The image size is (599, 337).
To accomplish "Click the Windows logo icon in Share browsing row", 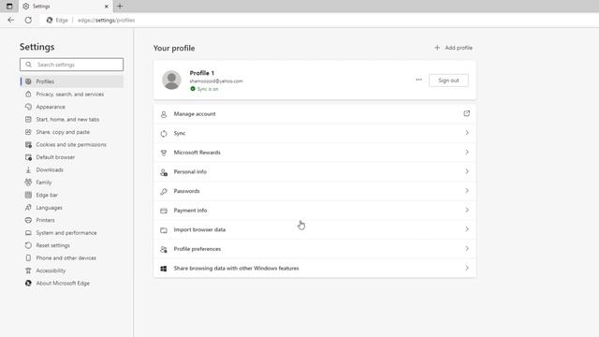I will (x=164, y=269).
